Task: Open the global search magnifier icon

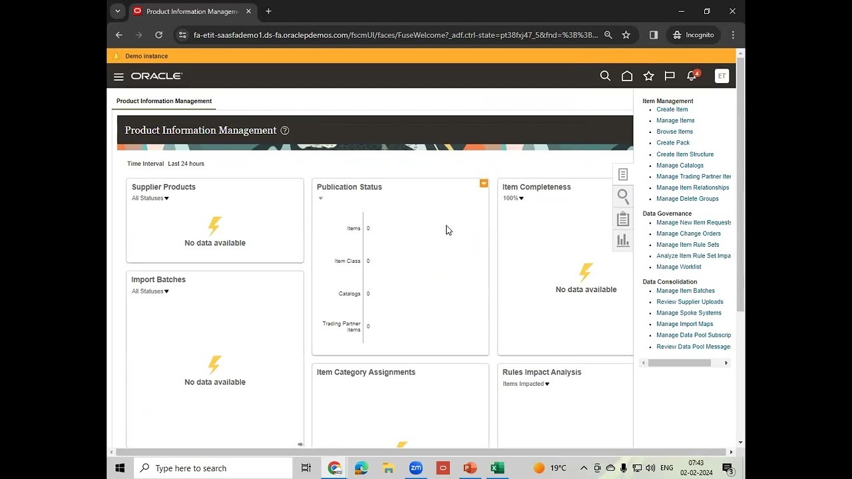Action: point(605,76)
